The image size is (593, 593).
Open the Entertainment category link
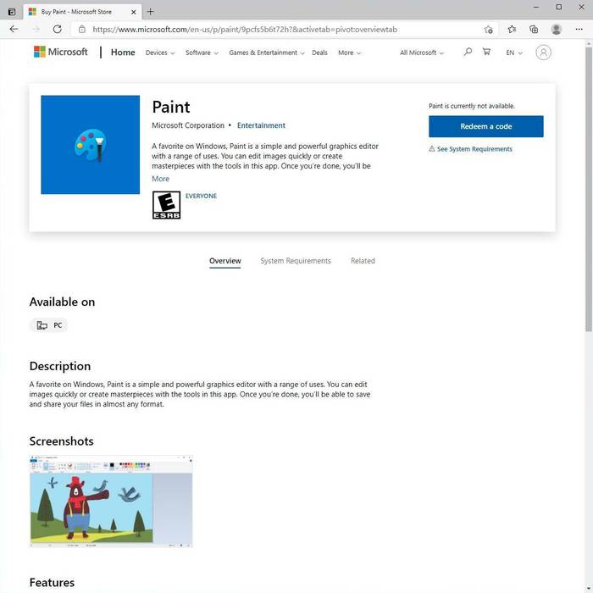261,125
